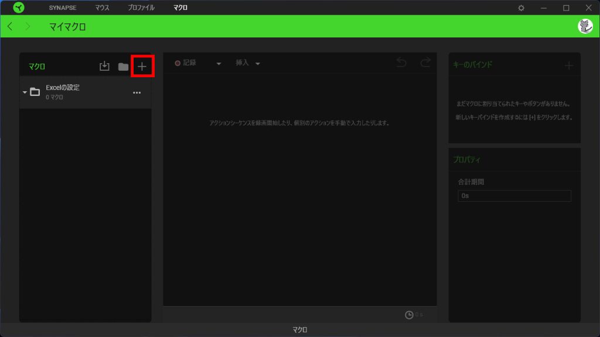The image size is (600, 337).
Task: Collapse the Excelの設定 folder
Action: (25, 92)
